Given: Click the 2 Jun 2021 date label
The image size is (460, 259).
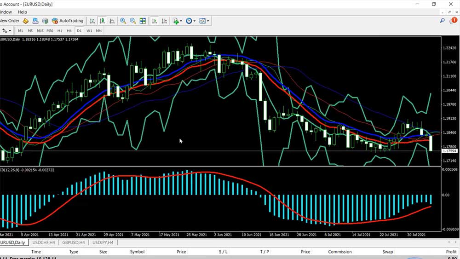Looking at the screenshot, I should point(223,235).
